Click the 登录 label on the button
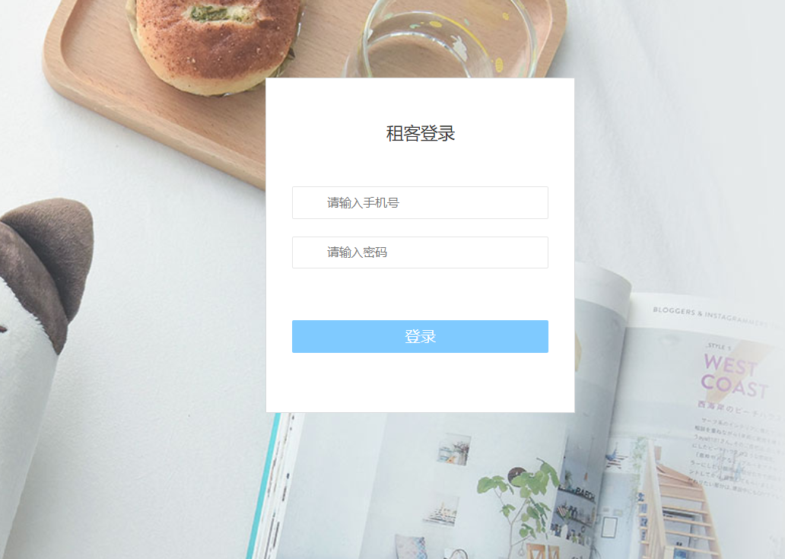Viewport: 785px width, 559px height. [x=421, y=336]
